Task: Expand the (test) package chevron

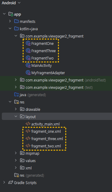Action: click(x=16, y=87)
